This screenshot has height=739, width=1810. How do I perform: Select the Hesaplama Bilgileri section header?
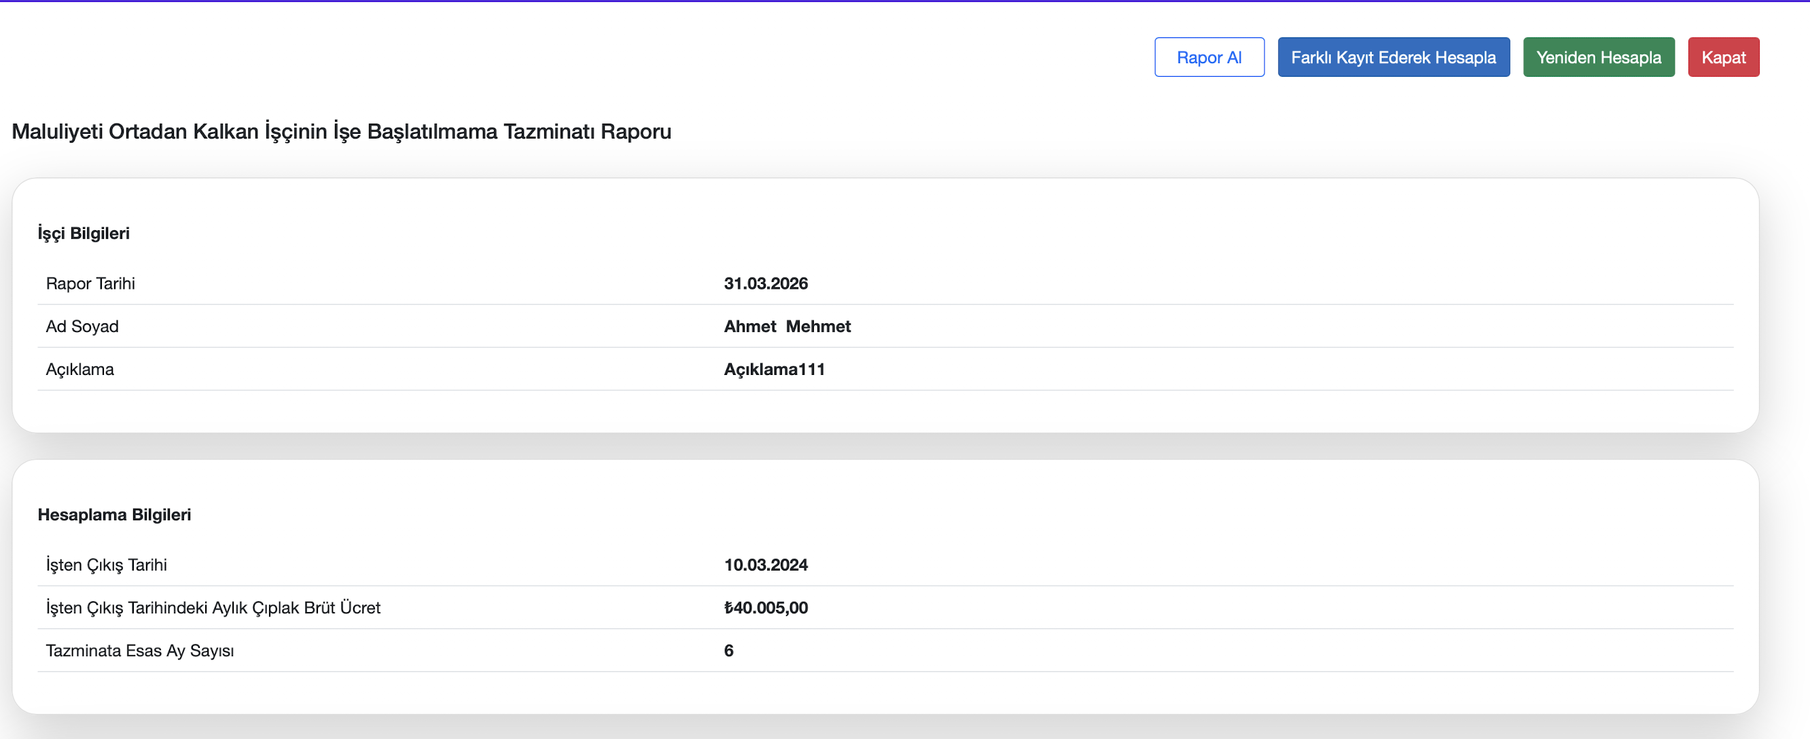tap(114, 514)
